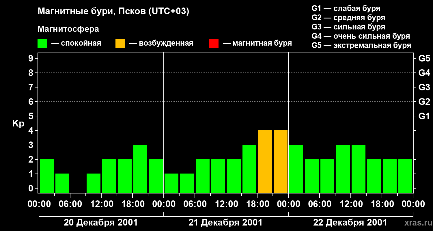Click 'G3 — сильная буря' legend line

coord(348,27)
